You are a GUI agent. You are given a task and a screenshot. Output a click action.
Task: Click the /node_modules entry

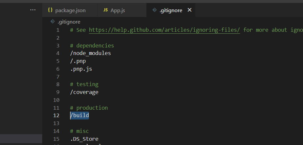tap(90, 53)
